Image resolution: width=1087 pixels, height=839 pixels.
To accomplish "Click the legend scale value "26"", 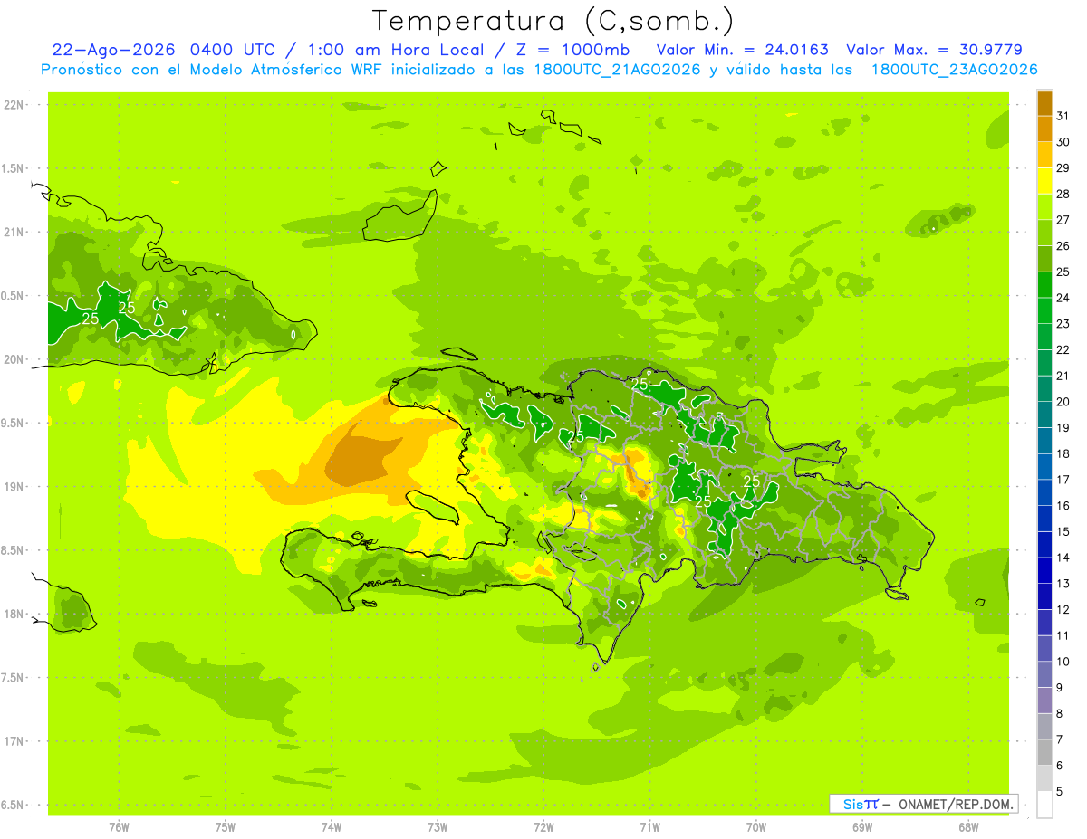I will tap(1063, 246).
